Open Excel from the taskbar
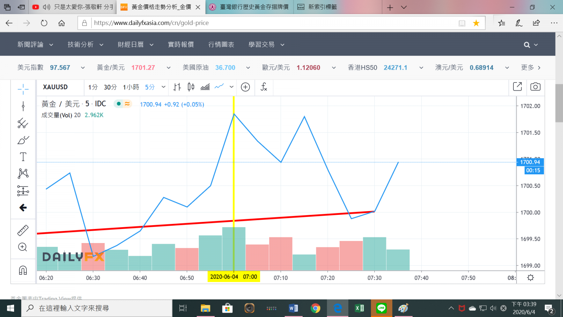This screenshot has height=317, width=563. [x=359, y=308]
